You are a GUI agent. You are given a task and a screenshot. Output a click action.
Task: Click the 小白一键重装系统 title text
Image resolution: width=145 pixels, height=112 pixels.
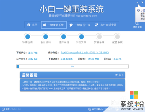[x=72, y=9]
